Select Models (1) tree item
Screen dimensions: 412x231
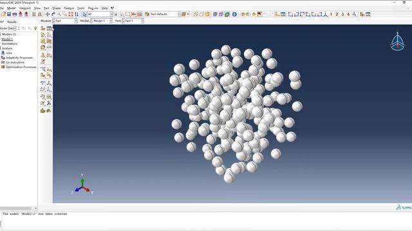(9, 34)
